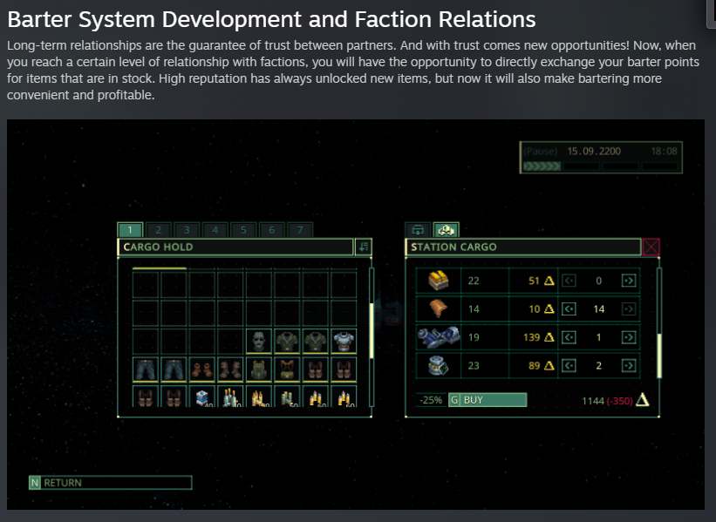This screenshot has height=522, width=716.
Task: Select the gray face mask in cargo hold
Action: [x=259, y=341]
